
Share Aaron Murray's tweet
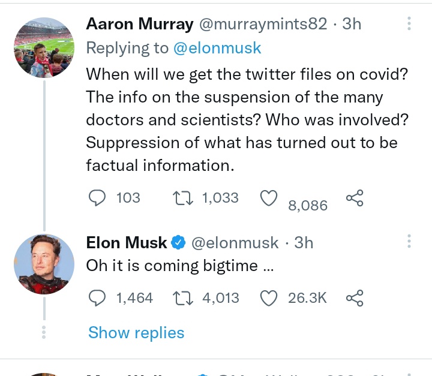pyautogui.click(x=355, y=198)
